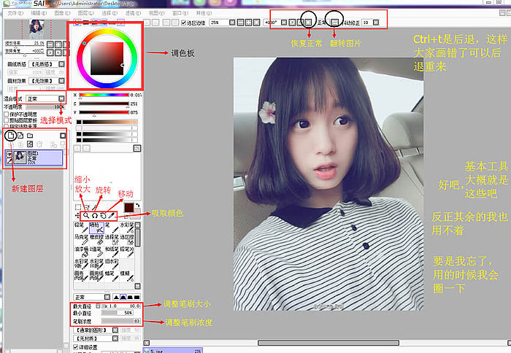This screenshot has height=353, width=511.
Task: Click the dark red foreground color swatch
Action: (128, 207)
